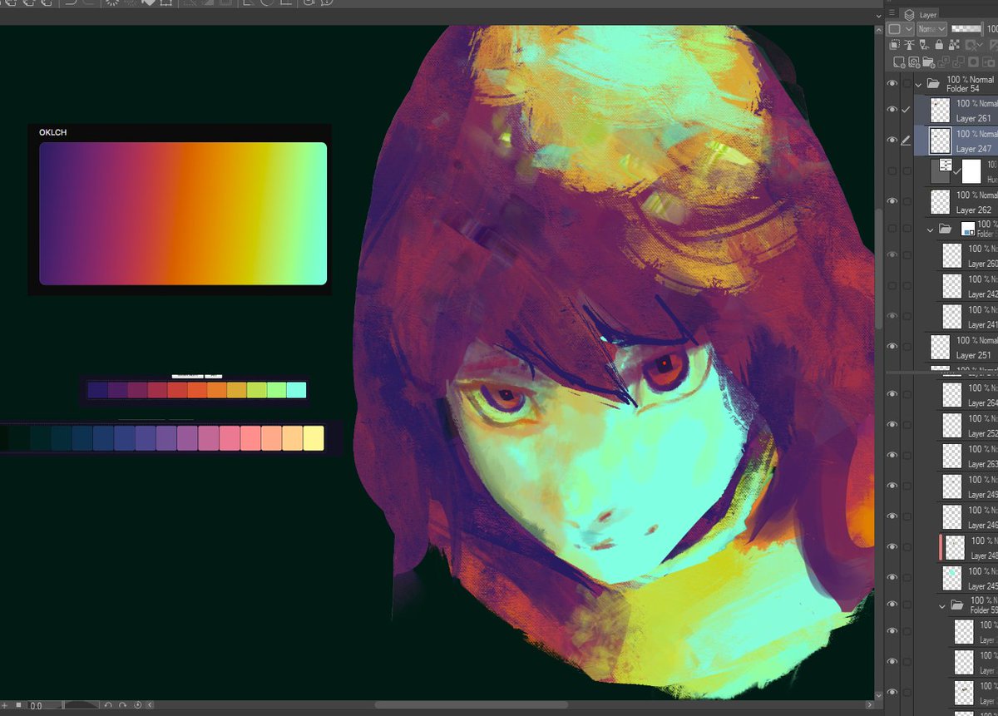The image size is (998, 716).
Task: Create a new raster layer
Action: 899,62
